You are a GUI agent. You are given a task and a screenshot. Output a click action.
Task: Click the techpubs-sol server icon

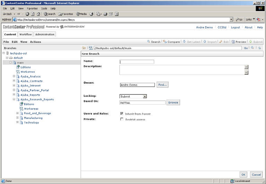click(7, 53)
